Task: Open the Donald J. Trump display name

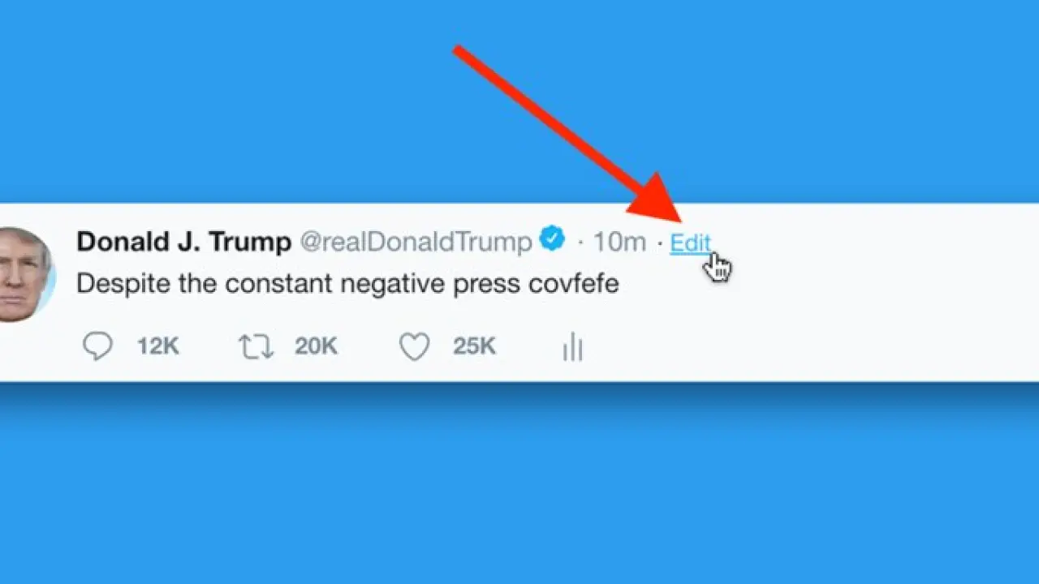Action: [x=183, y=242]
